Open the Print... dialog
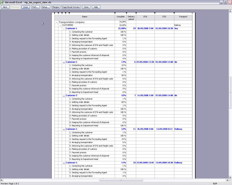 point(35,7)
